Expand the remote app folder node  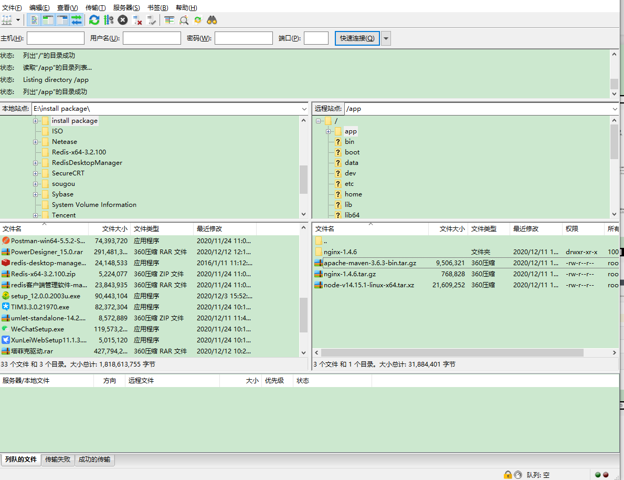(x=329, y=131)
